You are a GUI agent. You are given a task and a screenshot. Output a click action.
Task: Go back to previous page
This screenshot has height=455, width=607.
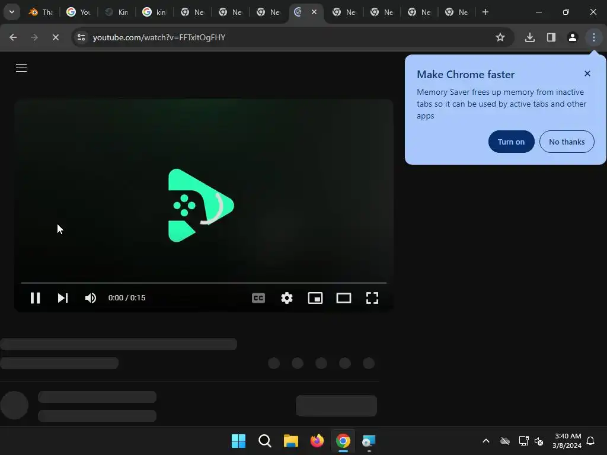(x=13, y=37)
